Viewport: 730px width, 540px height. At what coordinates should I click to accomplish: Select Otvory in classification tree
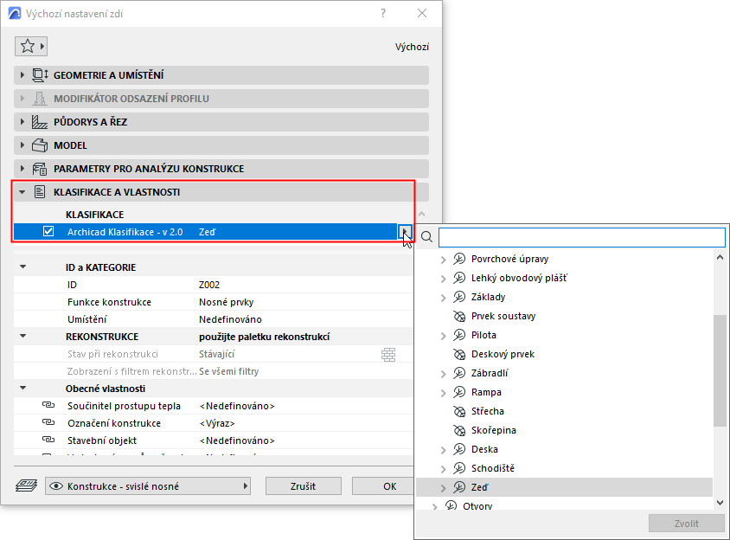(x=477, y=506)
